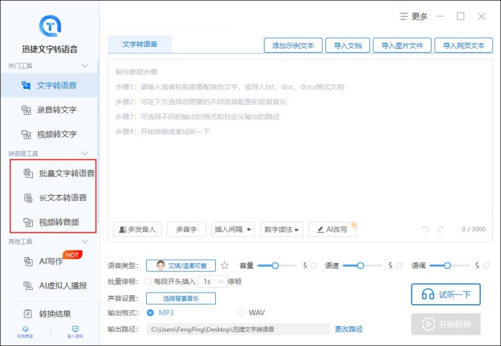Click the HOT badge on AI写作
The height and width of the screenshot is (346, 501).
pos(73,254)
